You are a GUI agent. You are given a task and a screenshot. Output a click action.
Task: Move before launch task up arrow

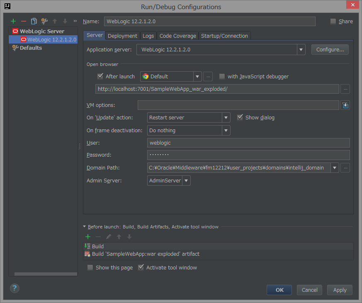pos(119,237)
